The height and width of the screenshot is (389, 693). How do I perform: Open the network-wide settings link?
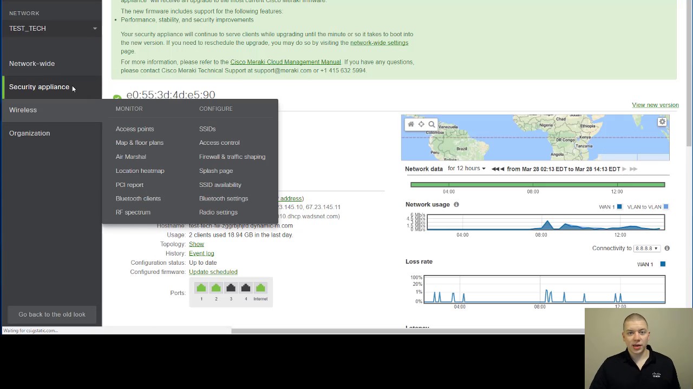point(379,43)
